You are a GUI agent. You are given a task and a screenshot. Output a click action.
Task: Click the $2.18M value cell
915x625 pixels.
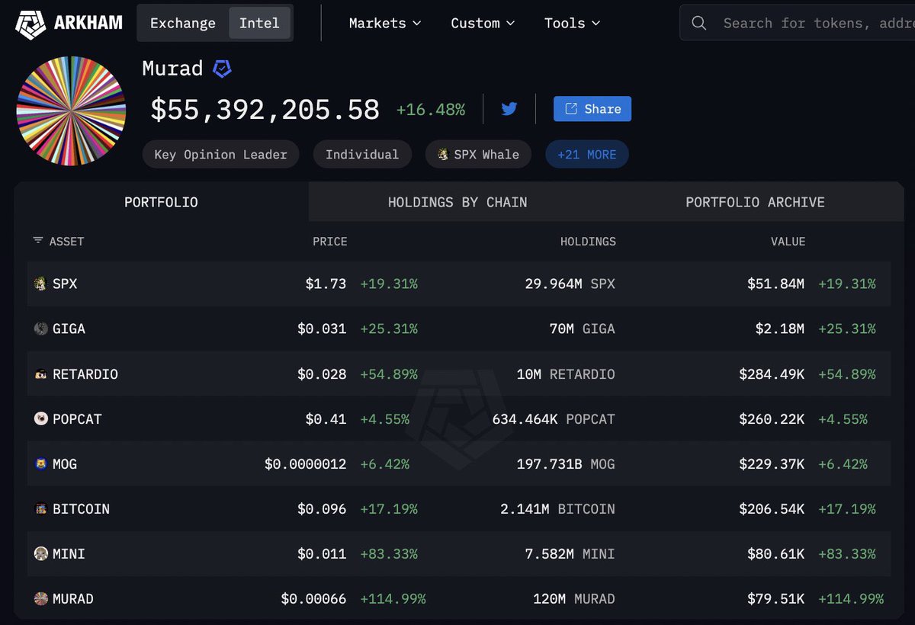[780, 329]
